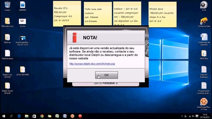Open the action center notification icon

tap(197, 116)
